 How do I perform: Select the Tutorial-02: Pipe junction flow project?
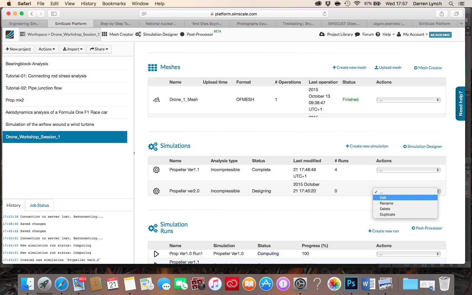(x=65, y=88)
